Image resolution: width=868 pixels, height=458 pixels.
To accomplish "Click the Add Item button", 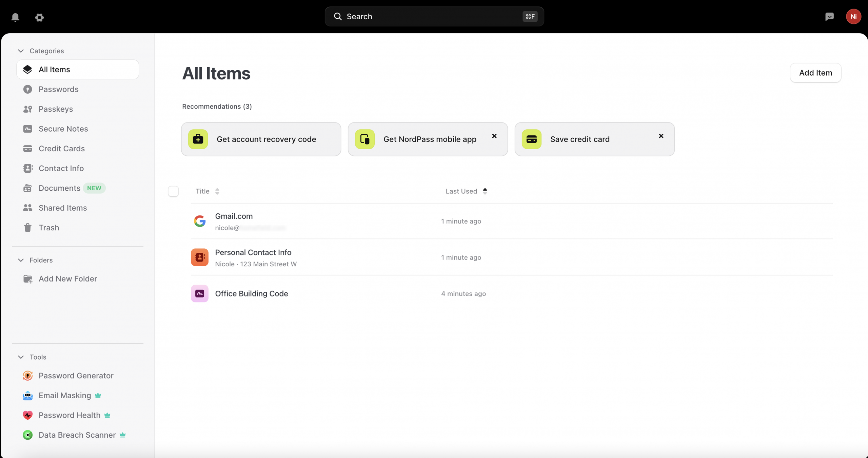I will coord(815,73).
